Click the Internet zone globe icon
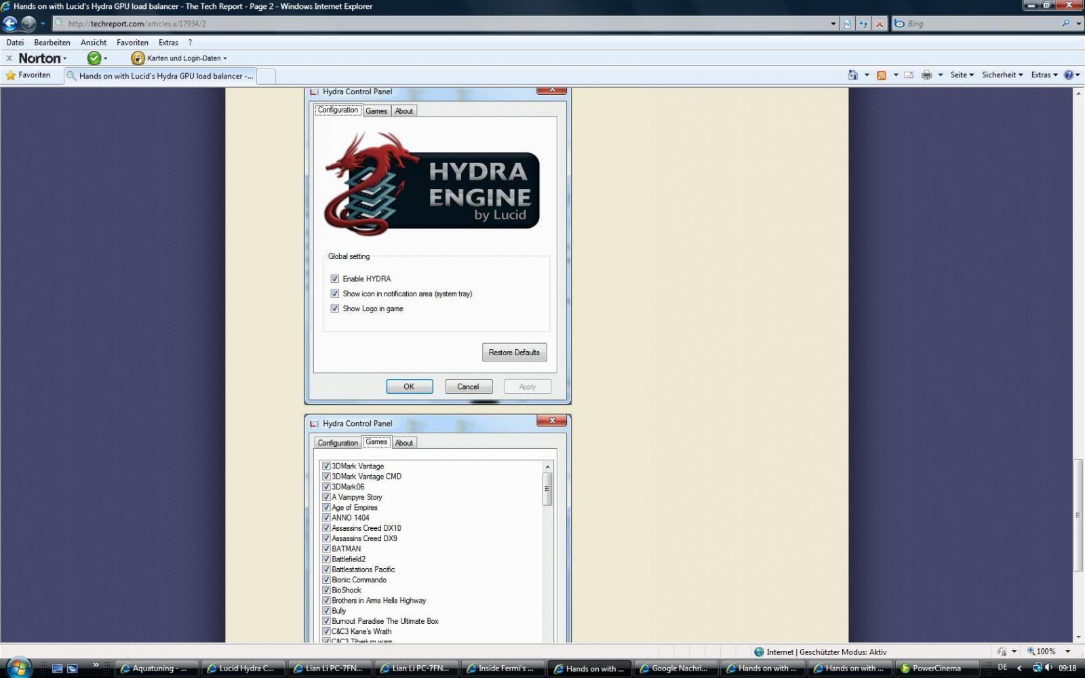 pyautogui.click(x=759, y=652)
